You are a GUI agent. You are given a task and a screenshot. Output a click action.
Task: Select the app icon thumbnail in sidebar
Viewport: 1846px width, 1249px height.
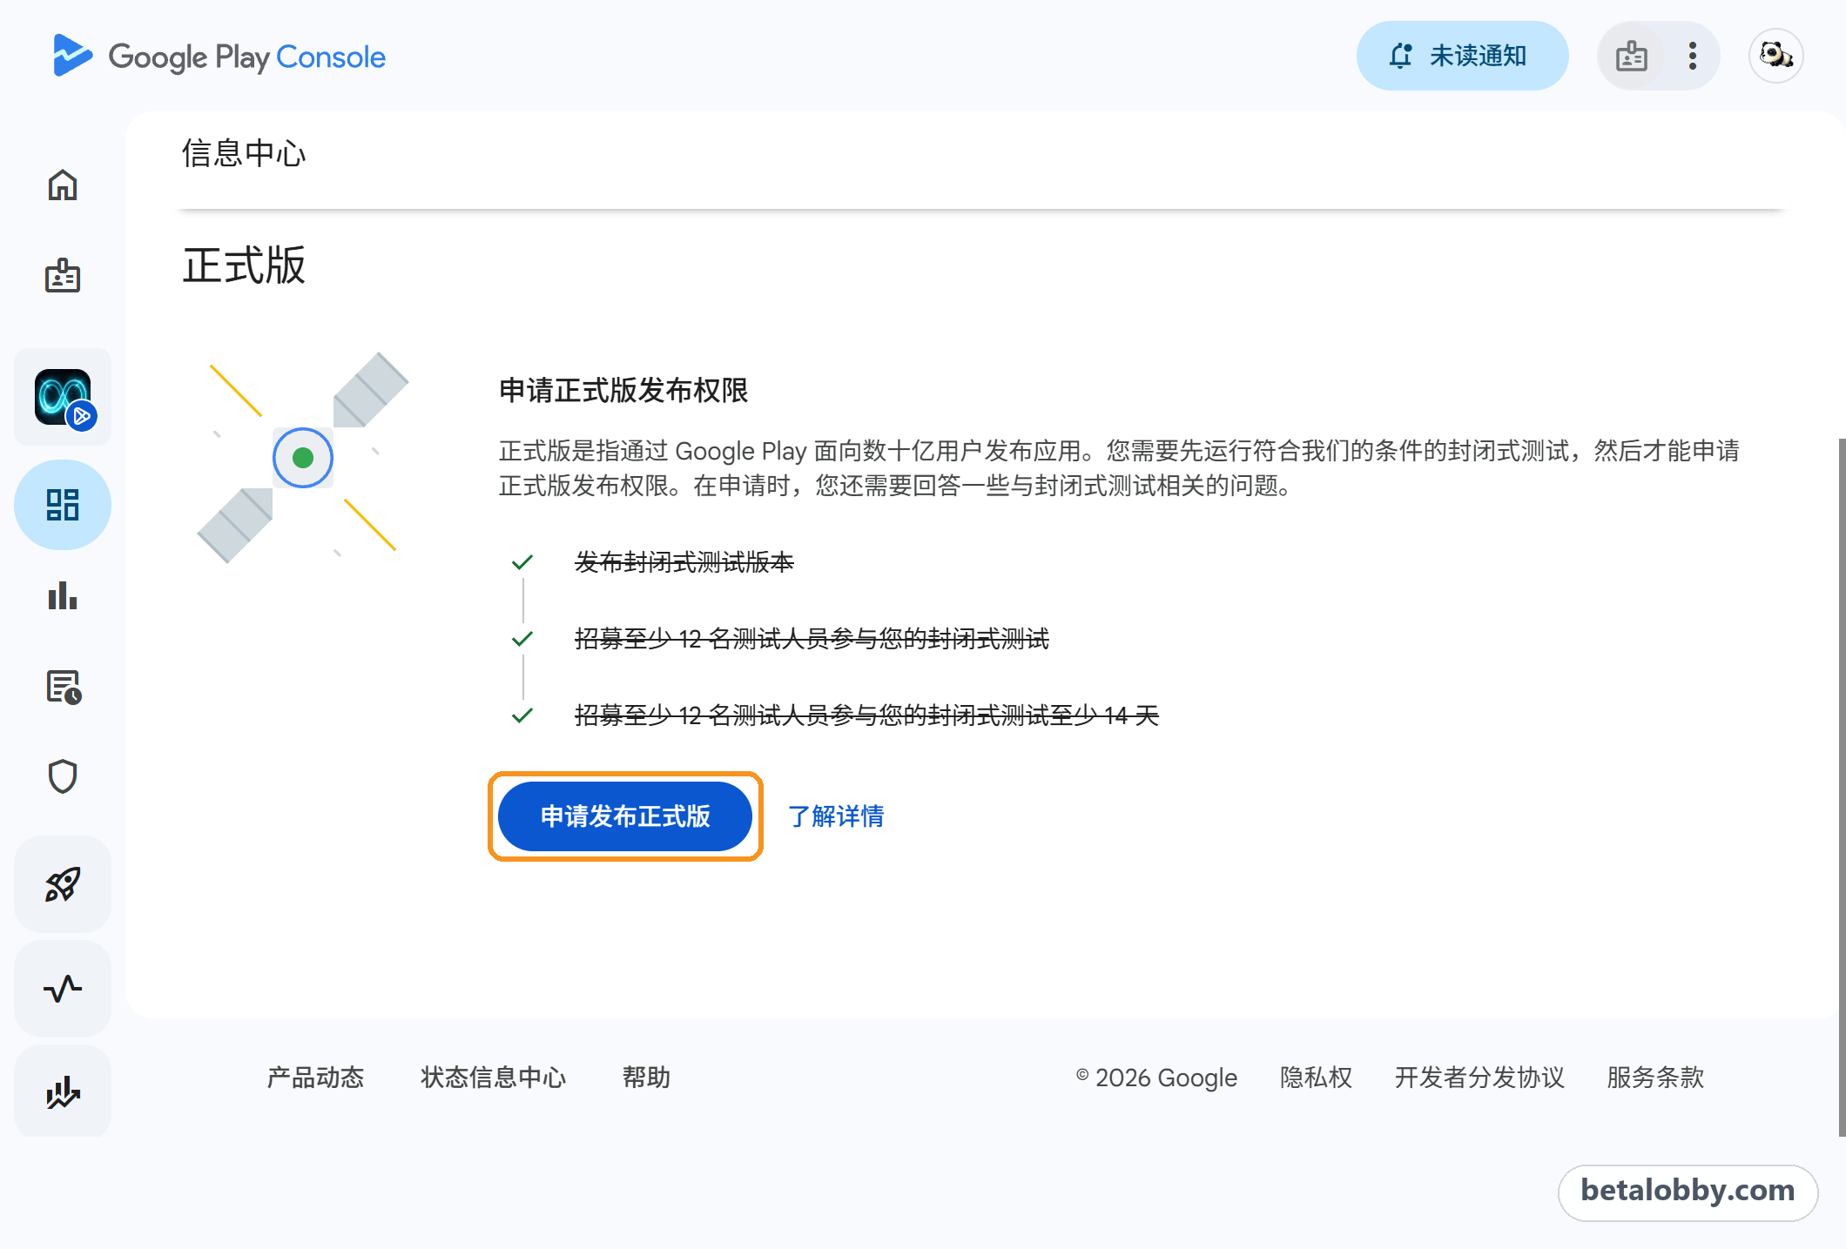coord(63,397)
